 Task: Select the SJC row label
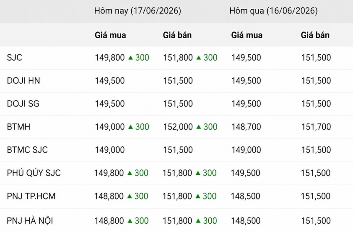14,58
